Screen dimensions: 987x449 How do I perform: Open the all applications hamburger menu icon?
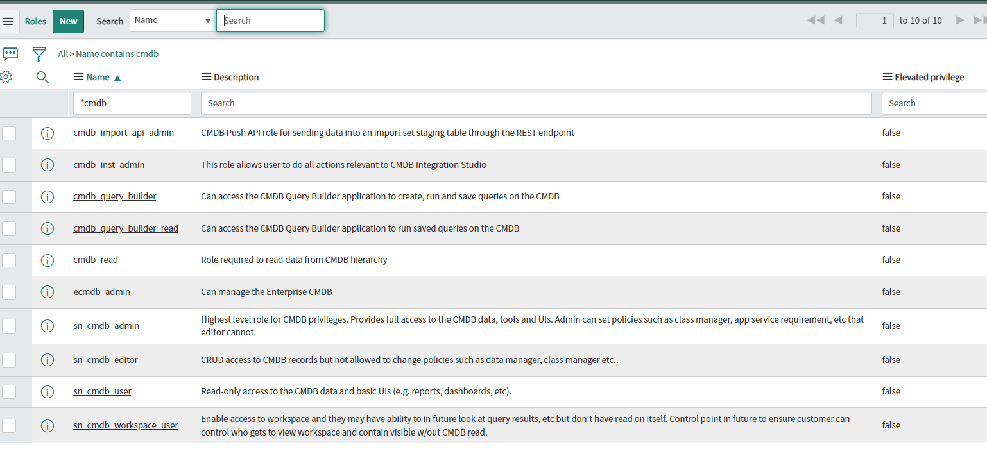[10, 21]
